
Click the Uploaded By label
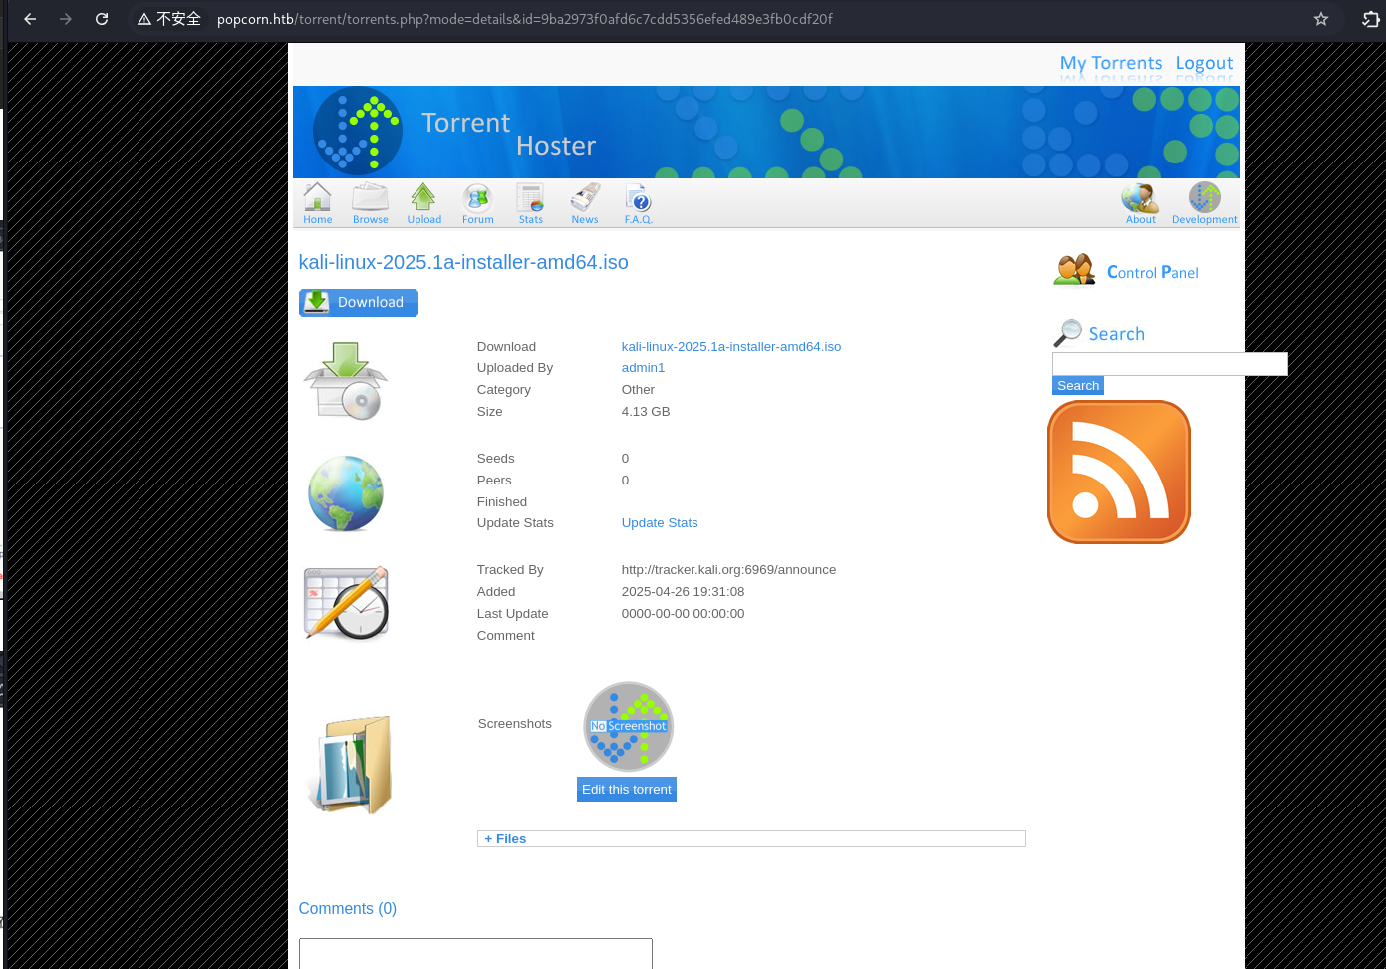(515, 368)
